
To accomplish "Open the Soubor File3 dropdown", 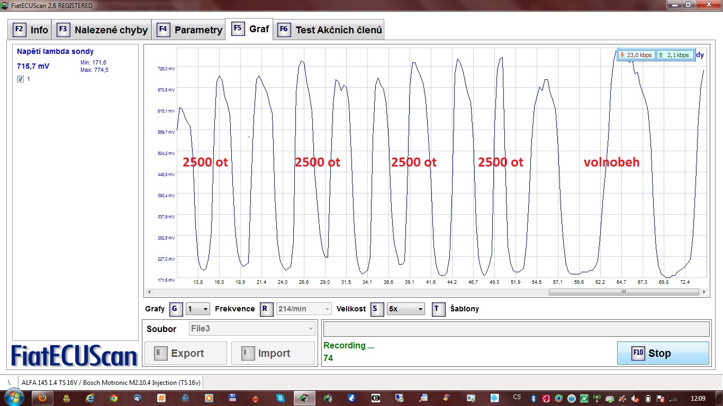I will 252,329.
